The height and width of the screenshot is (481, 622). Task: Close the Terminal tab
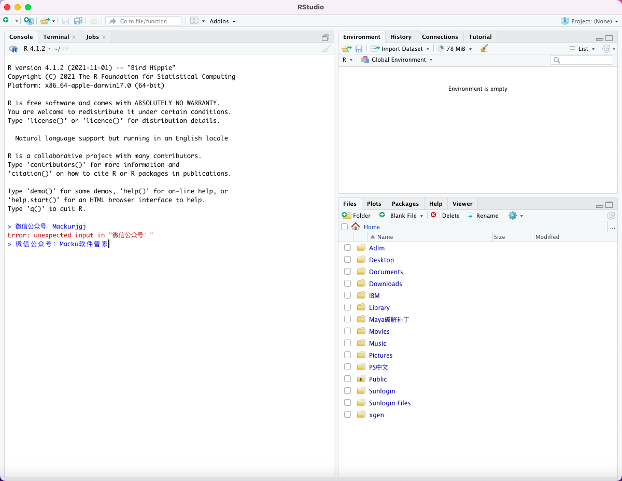[74, 37]
